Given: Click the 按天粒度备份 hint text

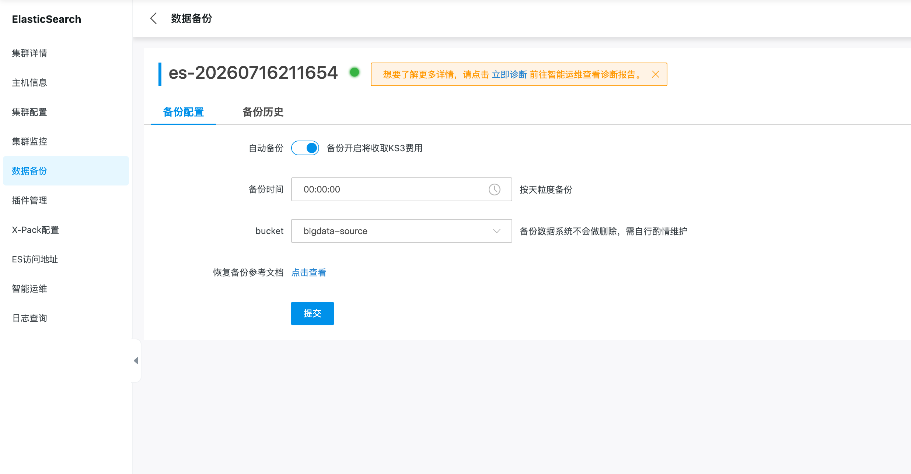Looking at the screenshot, I should click(x=546, y=190).
